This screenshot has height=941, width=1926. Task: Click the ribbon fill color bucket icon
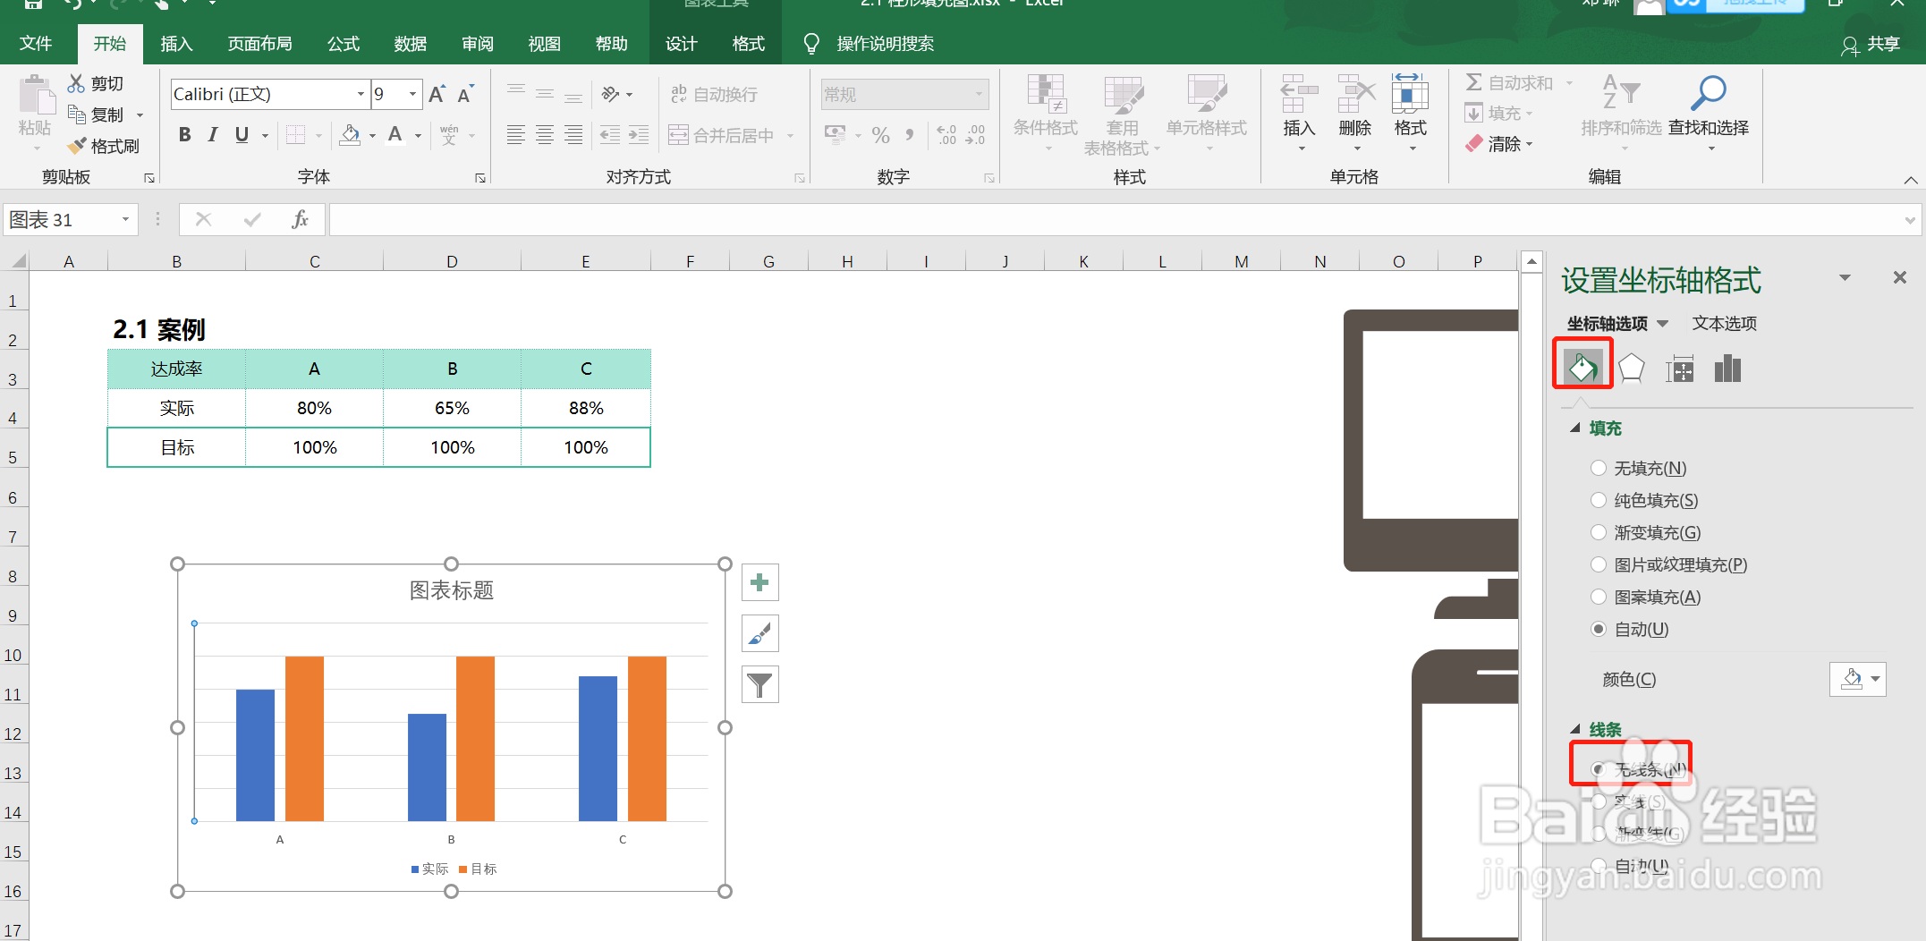(x=351, y=135)
